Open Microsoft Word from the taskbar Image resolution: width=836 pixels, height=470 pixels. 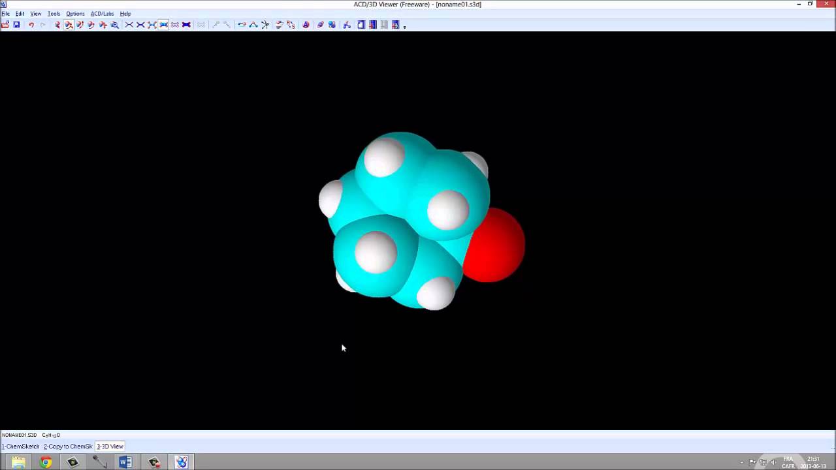pos(125,462)
